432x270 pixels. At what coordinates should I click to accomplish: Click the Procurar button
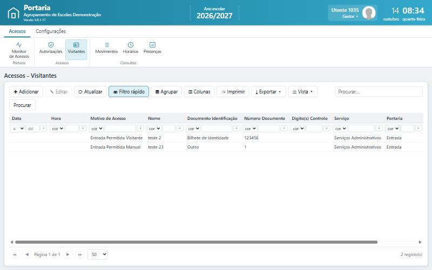[x=22, y=105]
